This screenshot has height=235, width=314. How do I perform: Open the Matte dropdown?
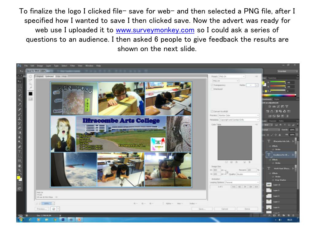pos(252,85)
